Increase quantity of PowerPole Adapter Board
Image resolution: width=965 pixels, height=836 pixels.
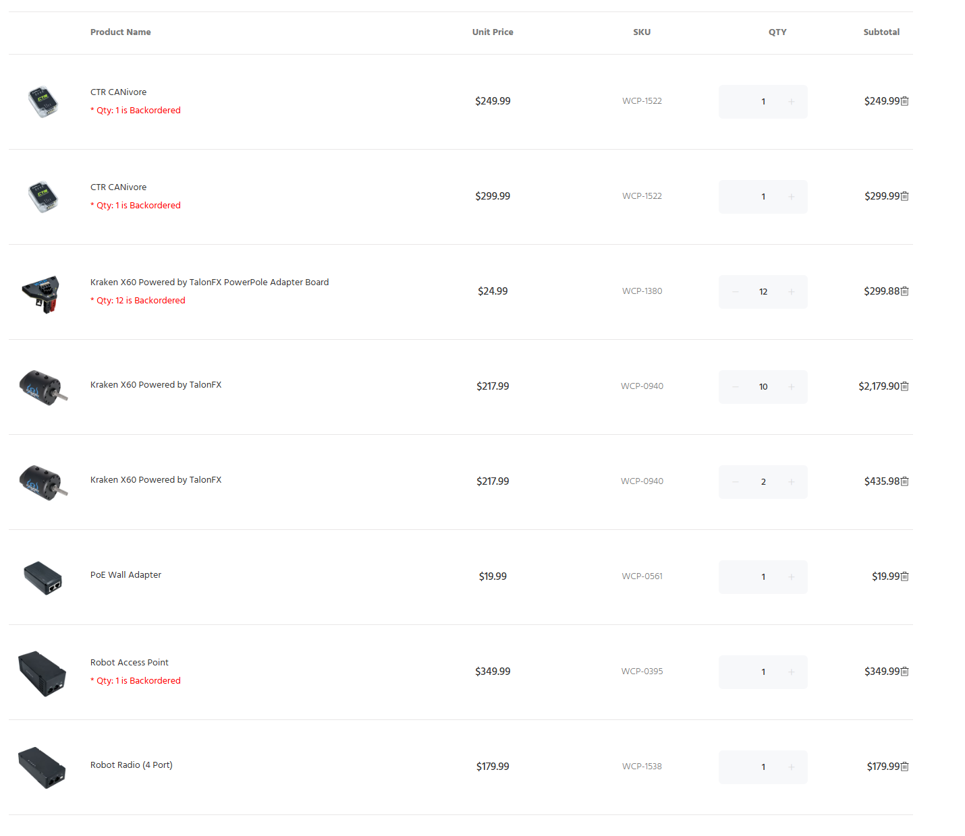click(792, 292)
